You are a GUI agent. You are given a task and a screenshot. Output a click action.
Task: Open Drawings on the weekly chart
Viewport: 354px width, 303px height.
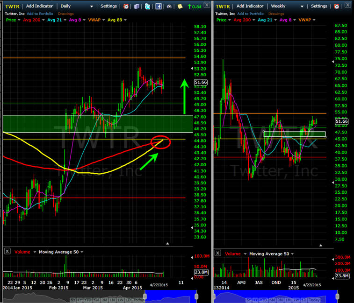(x=276, y=14)
